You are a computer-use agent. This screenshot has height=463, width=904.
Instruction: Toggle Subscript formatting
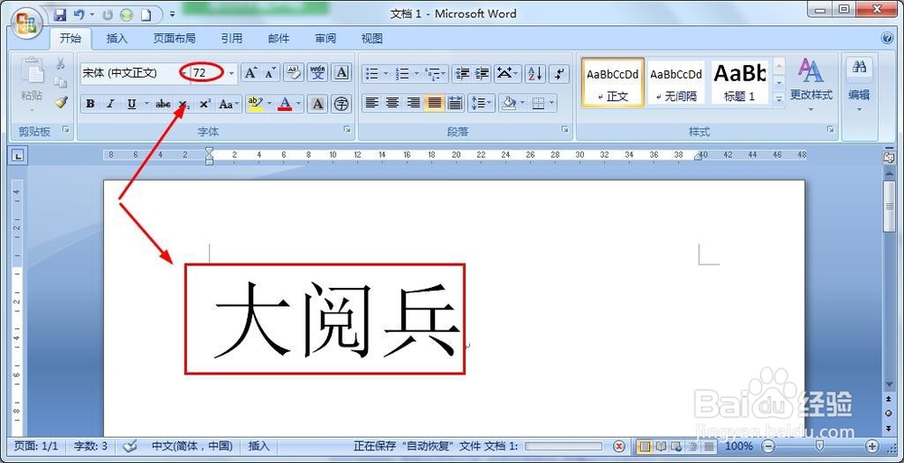[x=184, y=104]
